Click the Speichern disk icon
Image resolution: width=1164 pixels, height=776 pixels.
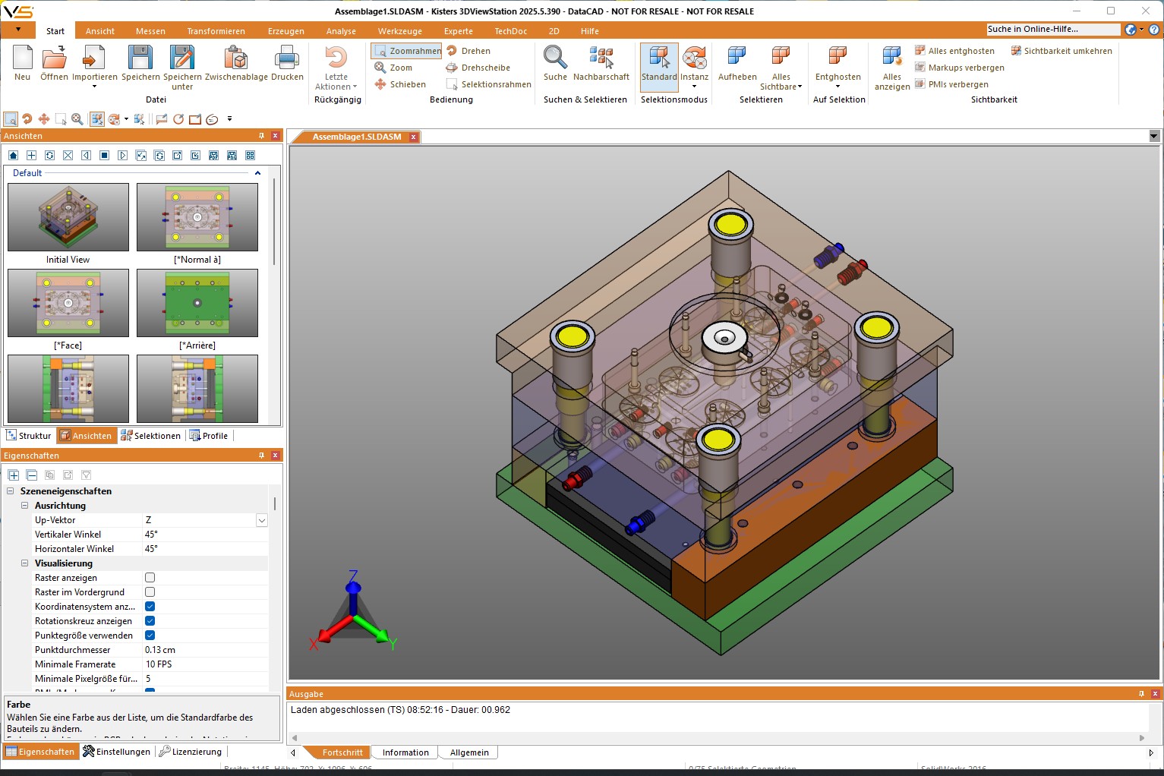pyautogui.click(x=140, y=58)
